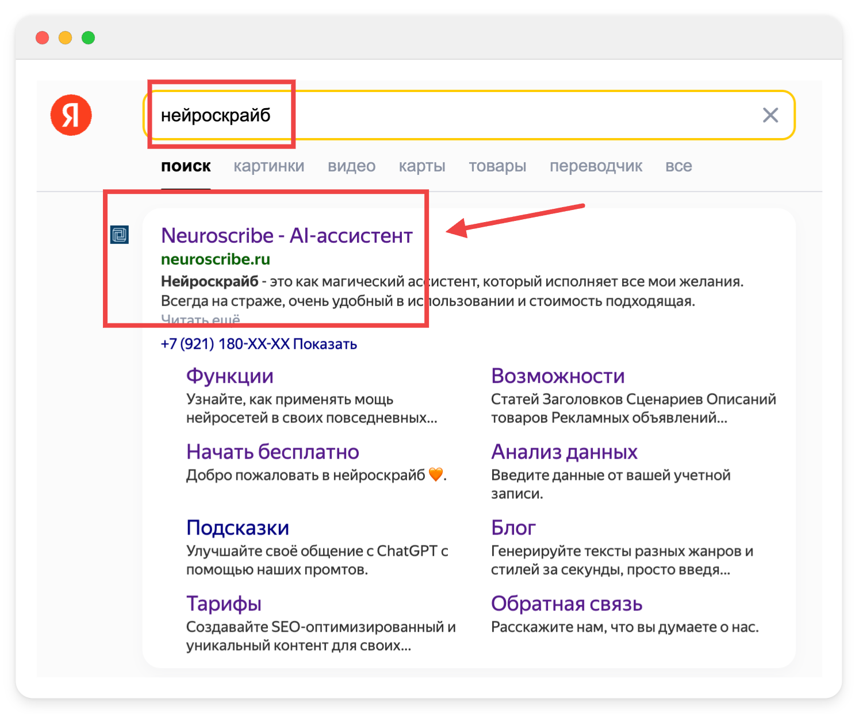Click the text 'Добро пожаловать в нейроскрайб'
This screenshot has height=714, width=859.
click(305, 475)
